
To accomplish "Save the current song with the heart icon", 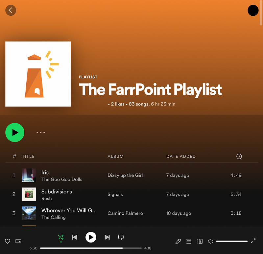I will pos(7,241).
